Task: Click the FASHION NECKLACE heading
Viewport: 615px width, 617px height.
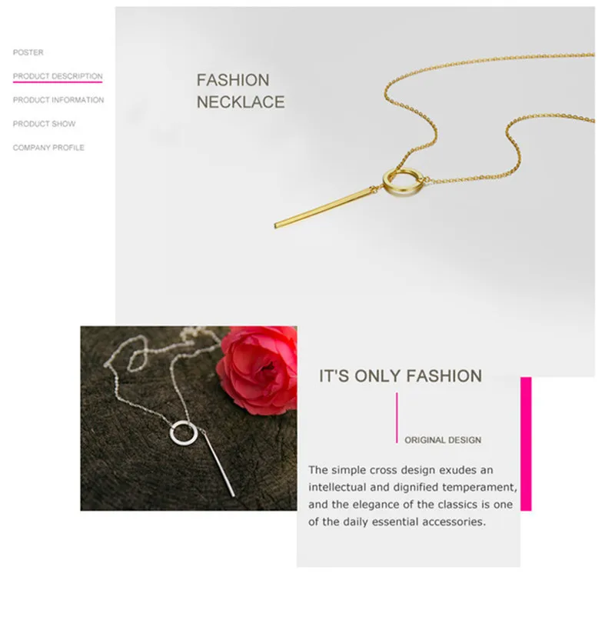Action: click(241, 91)
